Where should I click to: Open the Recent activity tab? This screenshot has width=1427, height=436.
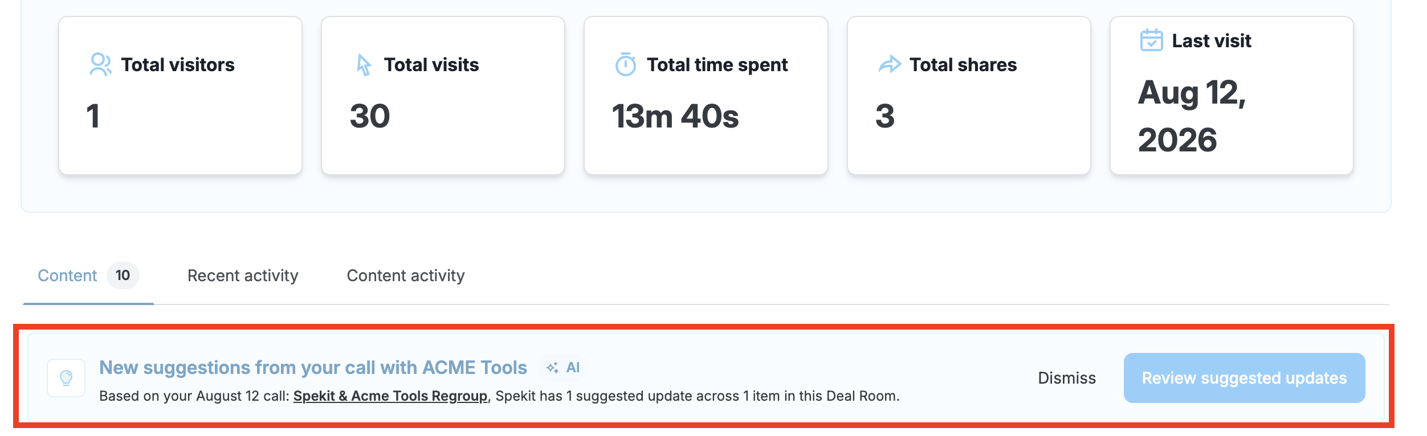[x=243, y=275]
